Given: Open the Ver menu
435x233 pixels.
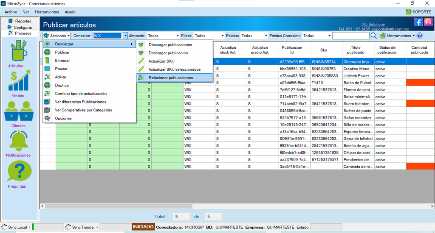Looking at the screenshot, I should point(26,12).
